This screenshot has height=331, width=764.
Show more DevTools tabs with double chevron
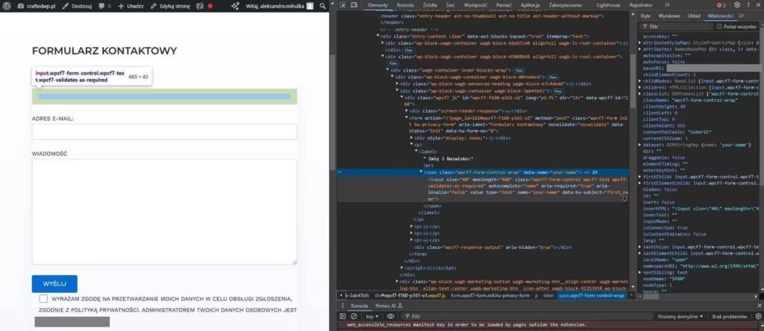tap(667, 5)
